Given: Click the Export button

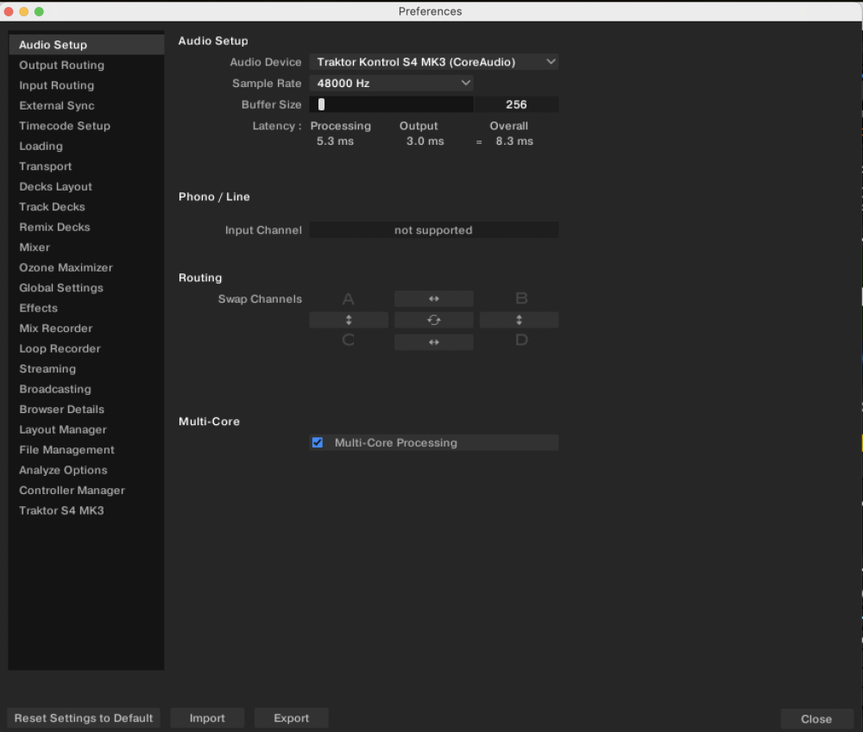Looking at the screenshot, I should tap(292, 718).
